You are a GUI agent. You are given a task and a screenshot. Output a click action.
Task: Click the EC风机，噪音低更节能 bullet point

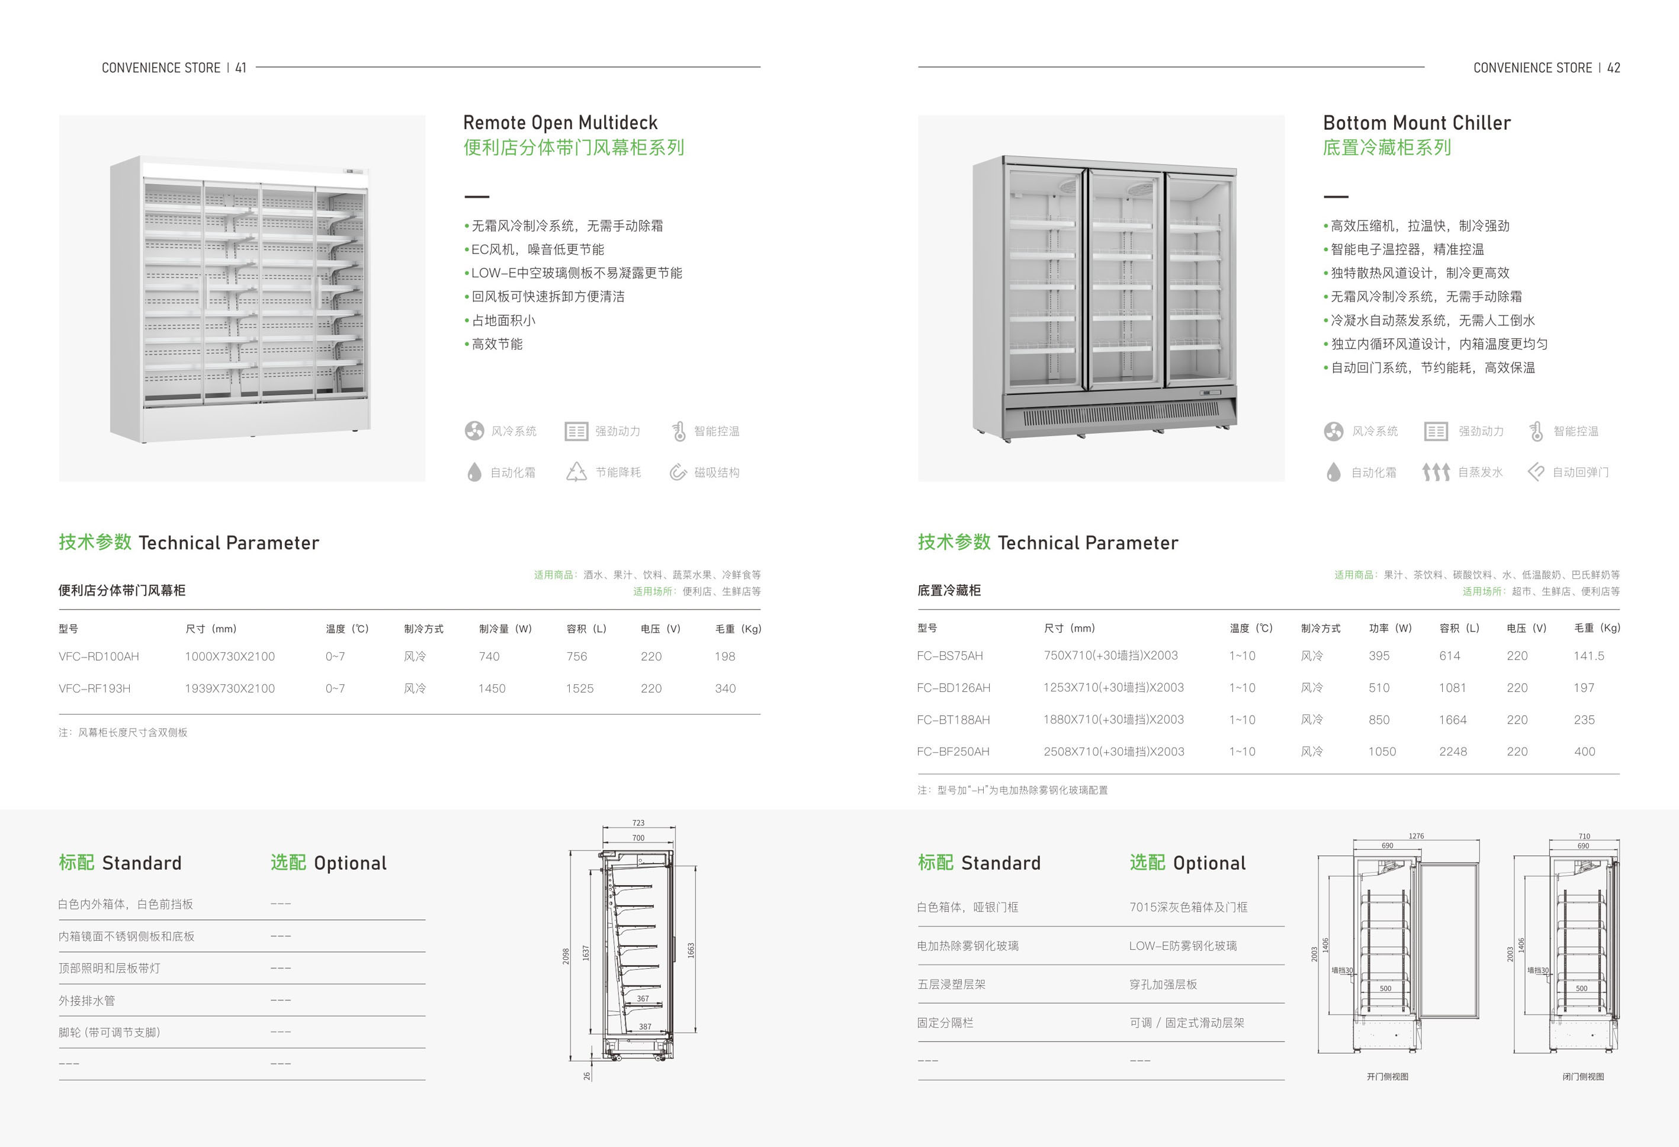coord(534,249)
